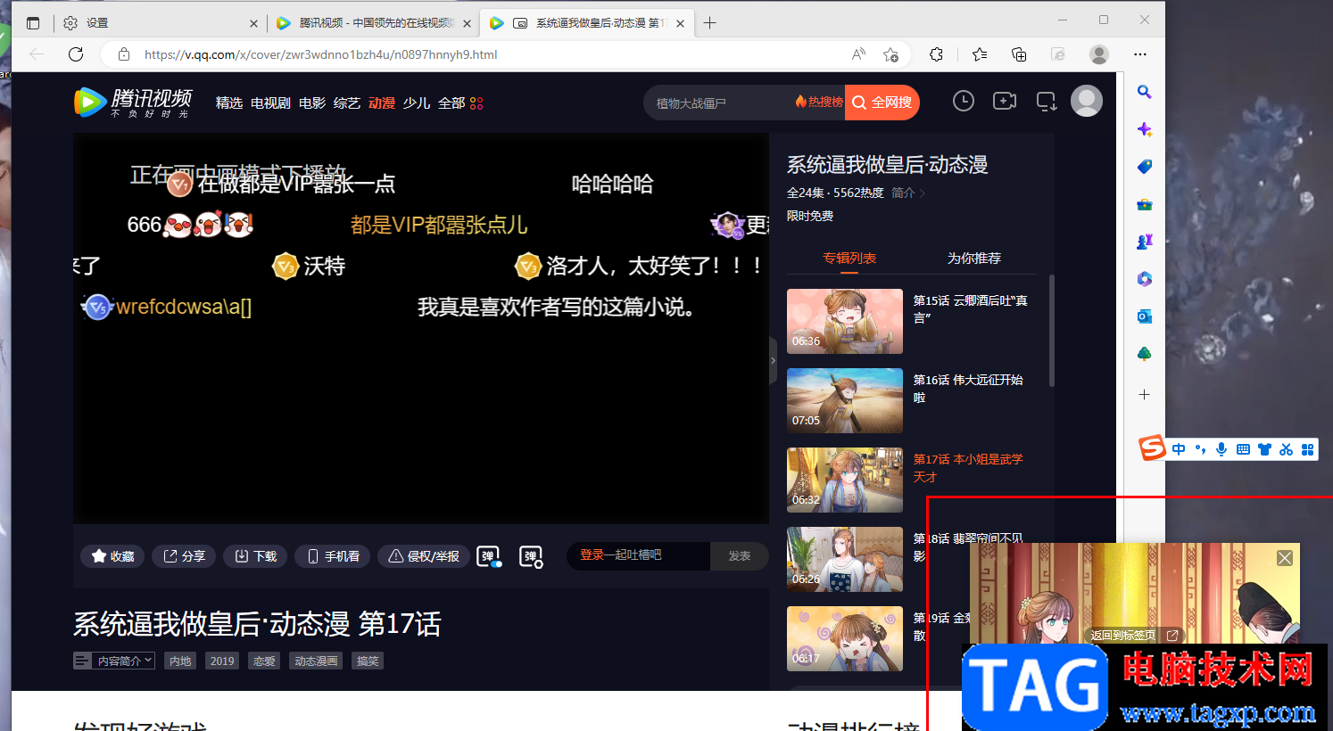Viewport: 1333px width, 731px height.
Task: Click the 侵权/举报 report button
Action: pyautogui.click(x=424, y=556)
